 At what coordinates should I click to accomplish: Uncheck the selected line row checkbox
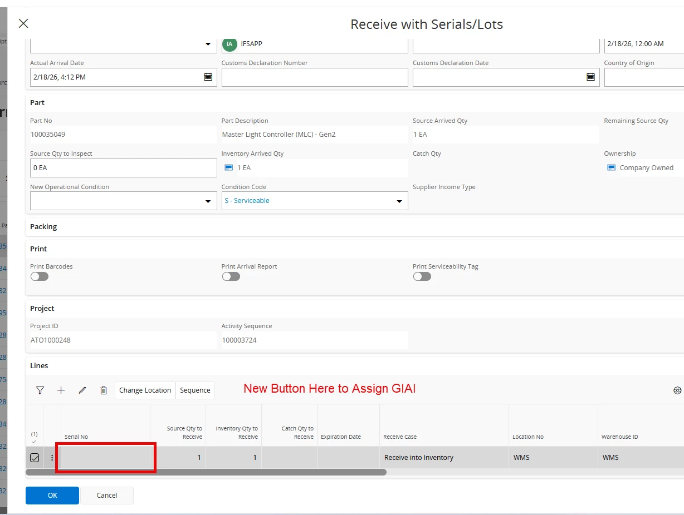tap(35, 458)
